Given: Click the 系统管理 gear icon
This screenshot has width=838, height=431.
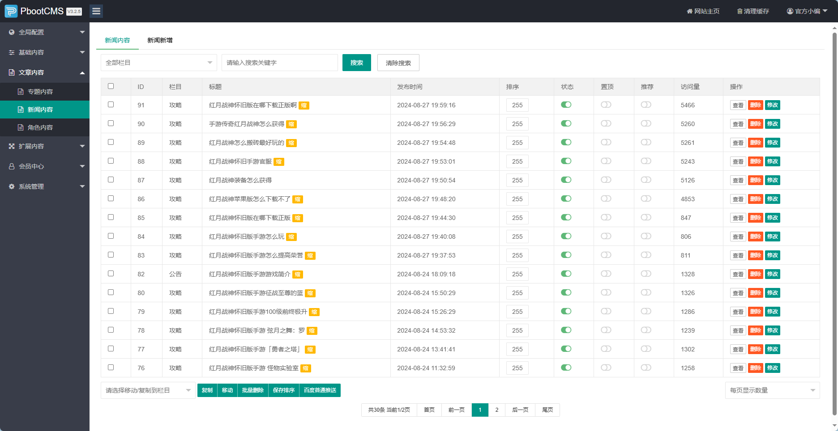Looking at the screenshot, I should point(12,186).
